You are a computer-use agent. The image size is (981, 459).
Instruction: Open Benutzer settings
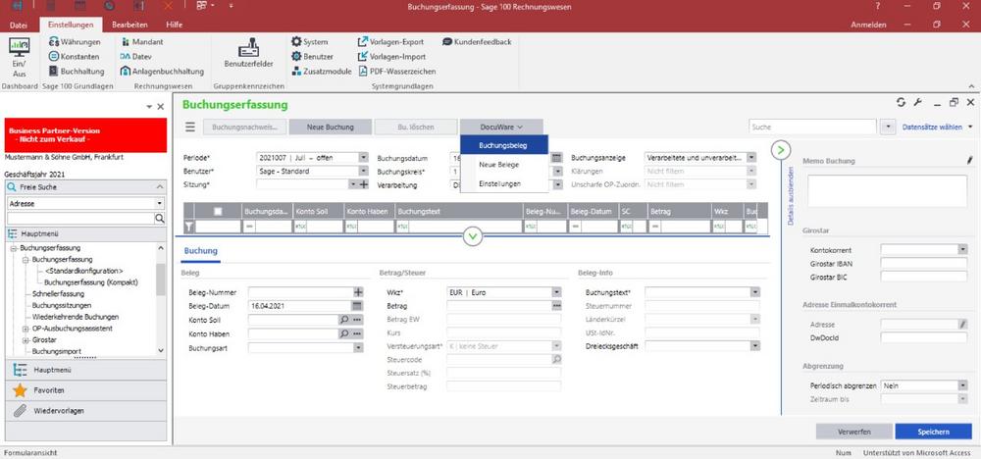click(312, 56)
